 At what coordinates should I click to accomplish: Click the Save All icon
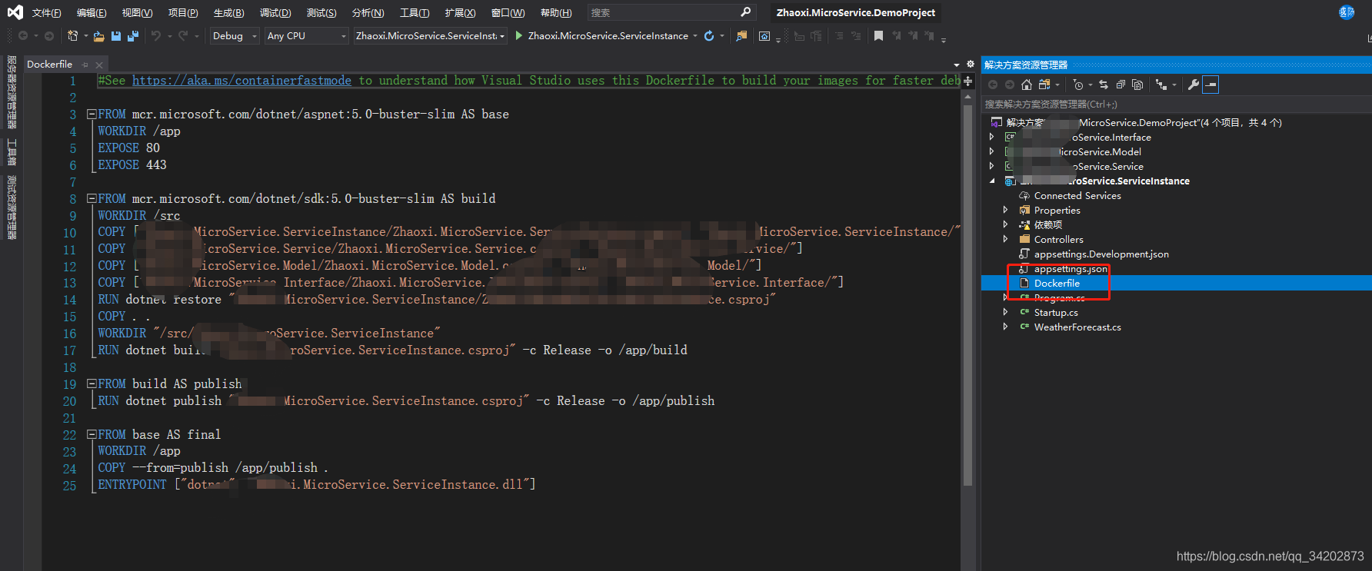tap(132, 36)
